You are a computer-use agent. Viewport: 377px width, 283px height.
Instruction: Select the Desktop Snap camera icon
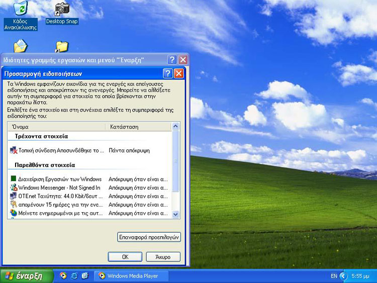62,9
